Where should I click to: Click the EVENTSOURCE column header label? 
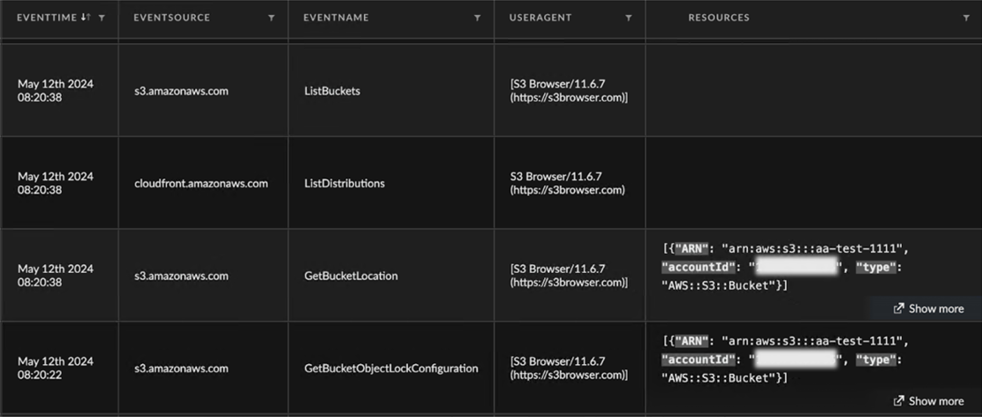tap(172, 18)
